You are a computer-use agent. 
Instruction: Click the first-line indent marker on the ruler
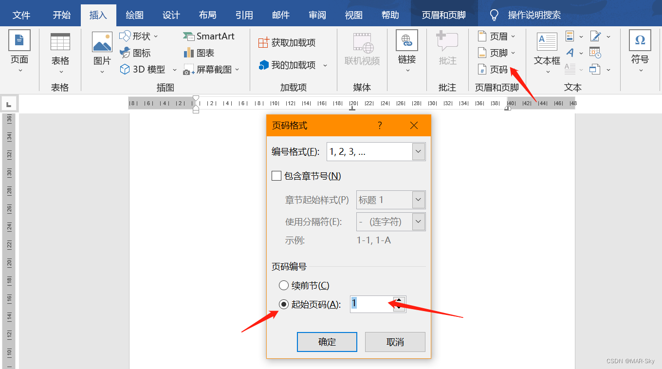(196, 99)
